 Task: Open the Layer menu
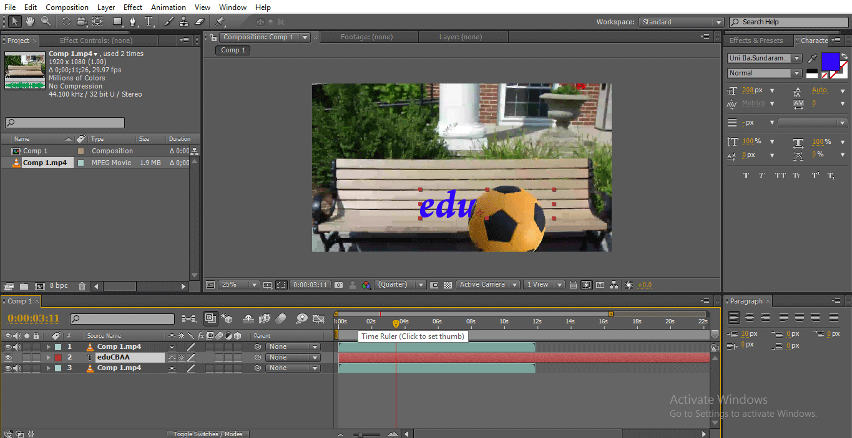point(106,7)
